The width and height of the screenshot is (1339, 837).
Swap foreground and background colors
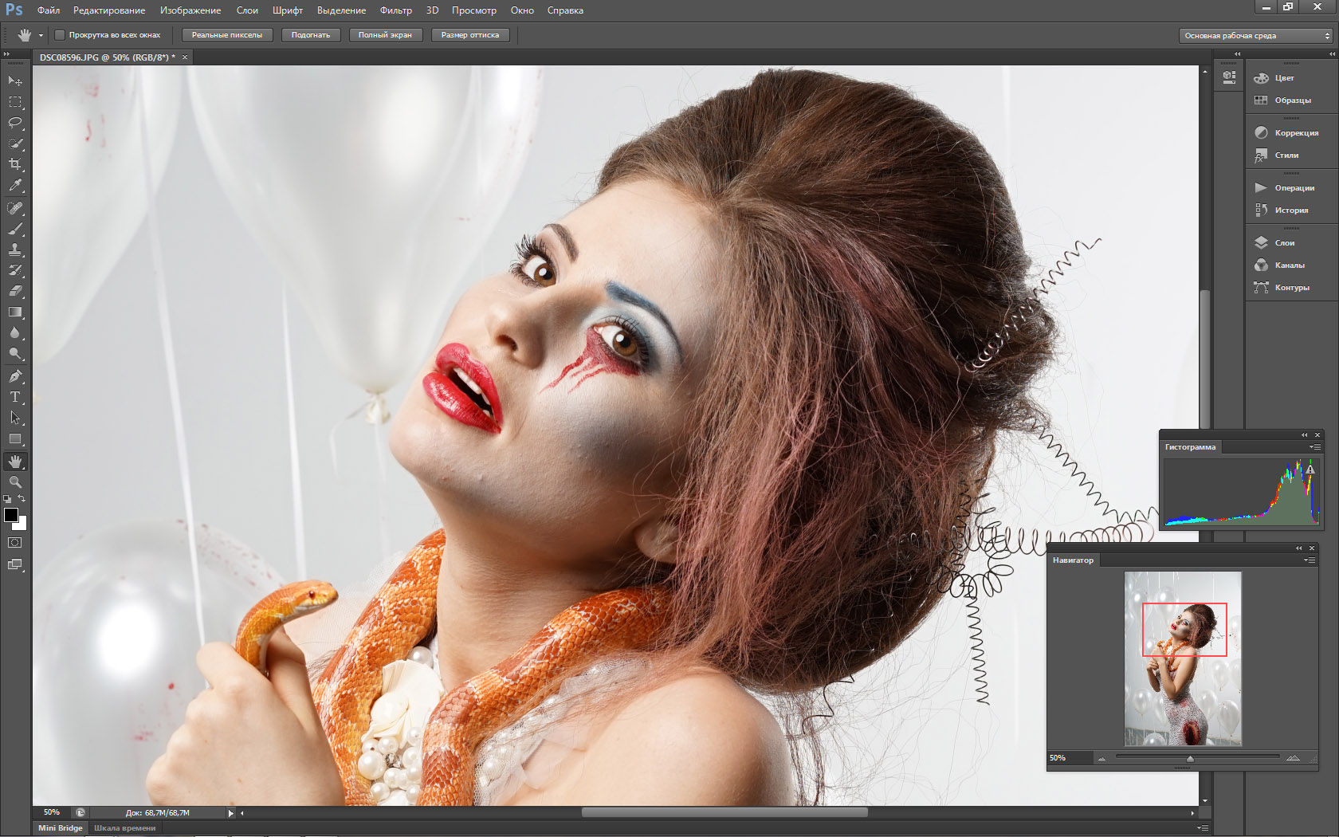click(22, 499)
